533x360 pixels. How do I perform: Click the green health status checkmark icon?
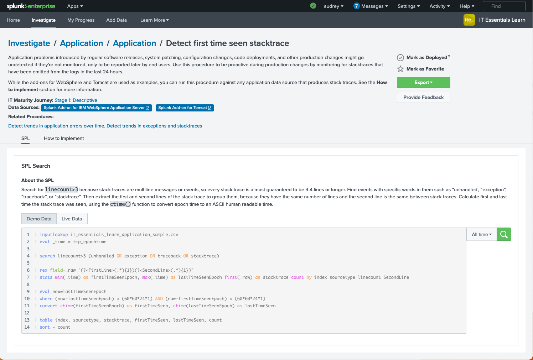(x=313, y=6)
